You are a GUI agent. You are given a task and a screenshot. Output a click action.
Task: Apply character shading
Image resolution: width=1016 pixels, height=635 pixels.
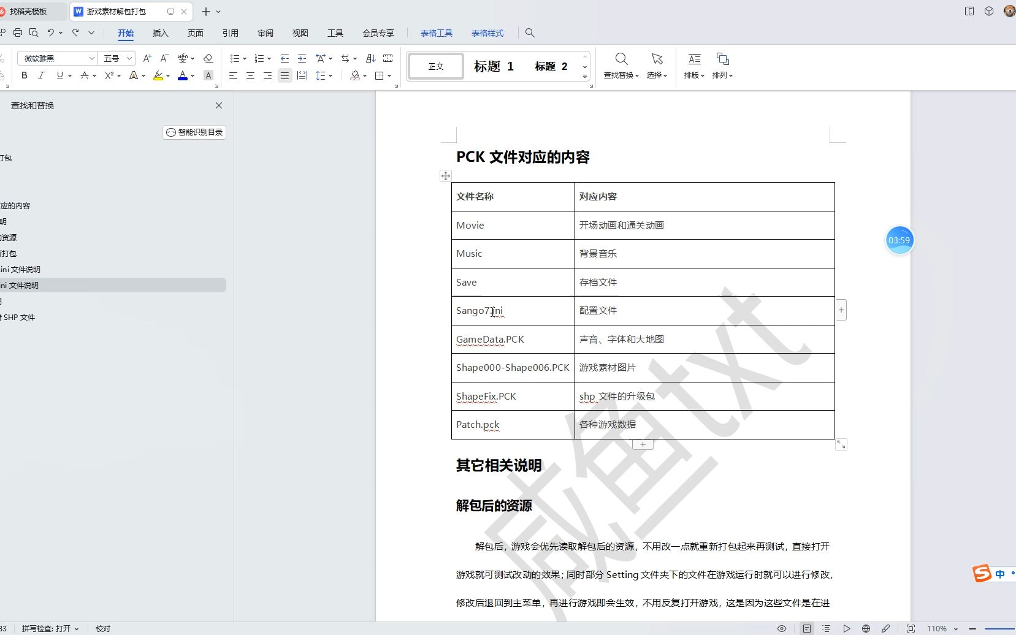(x=208, y=75)
